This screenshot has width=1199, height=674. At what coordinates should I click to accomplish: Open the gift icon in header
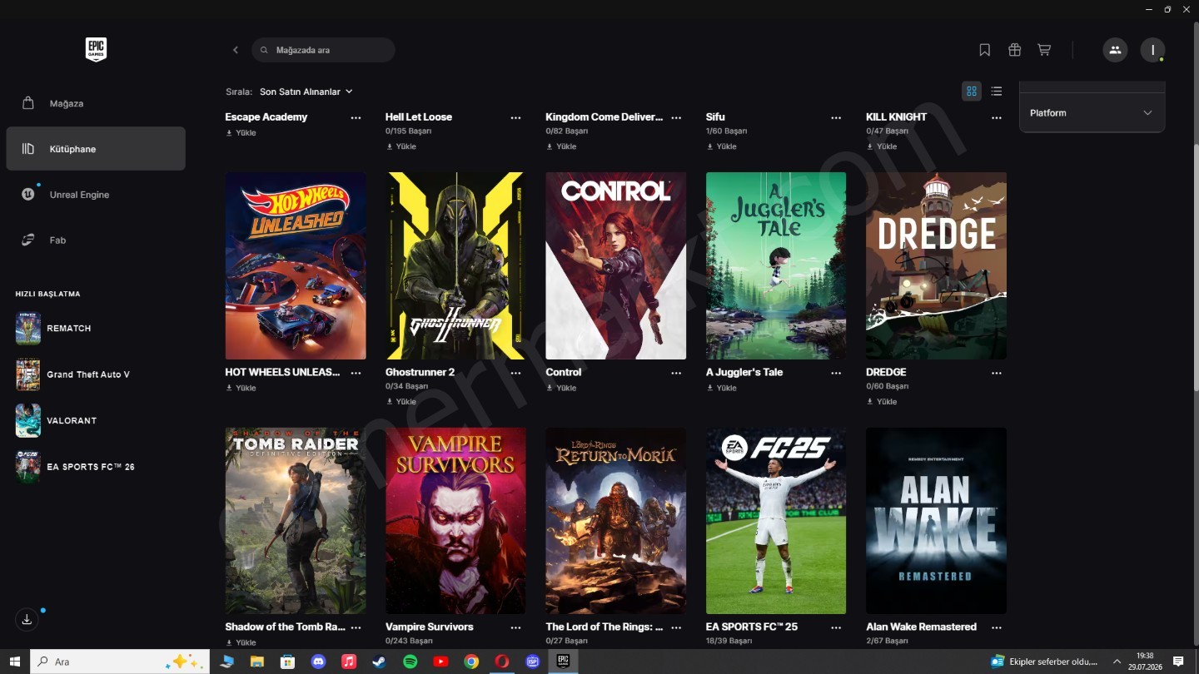pyautogui.click(x=1014, y=50)
